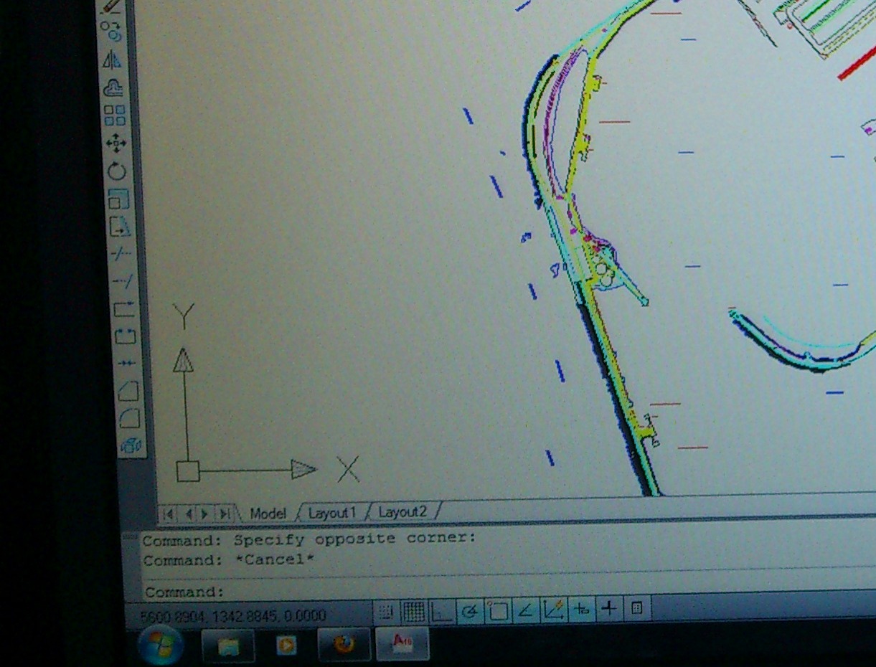Jump to last layout tab arrow
The width and height of the screenshot is (876, 667).
coord(225,514)
